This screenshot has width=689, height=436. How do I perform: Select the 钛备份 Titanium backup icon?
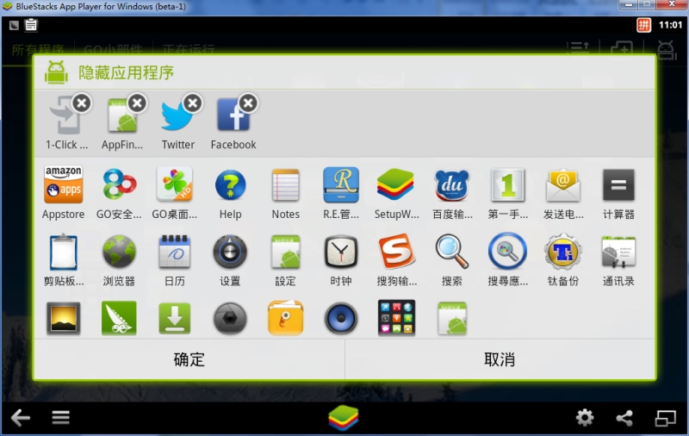[563, 252]
